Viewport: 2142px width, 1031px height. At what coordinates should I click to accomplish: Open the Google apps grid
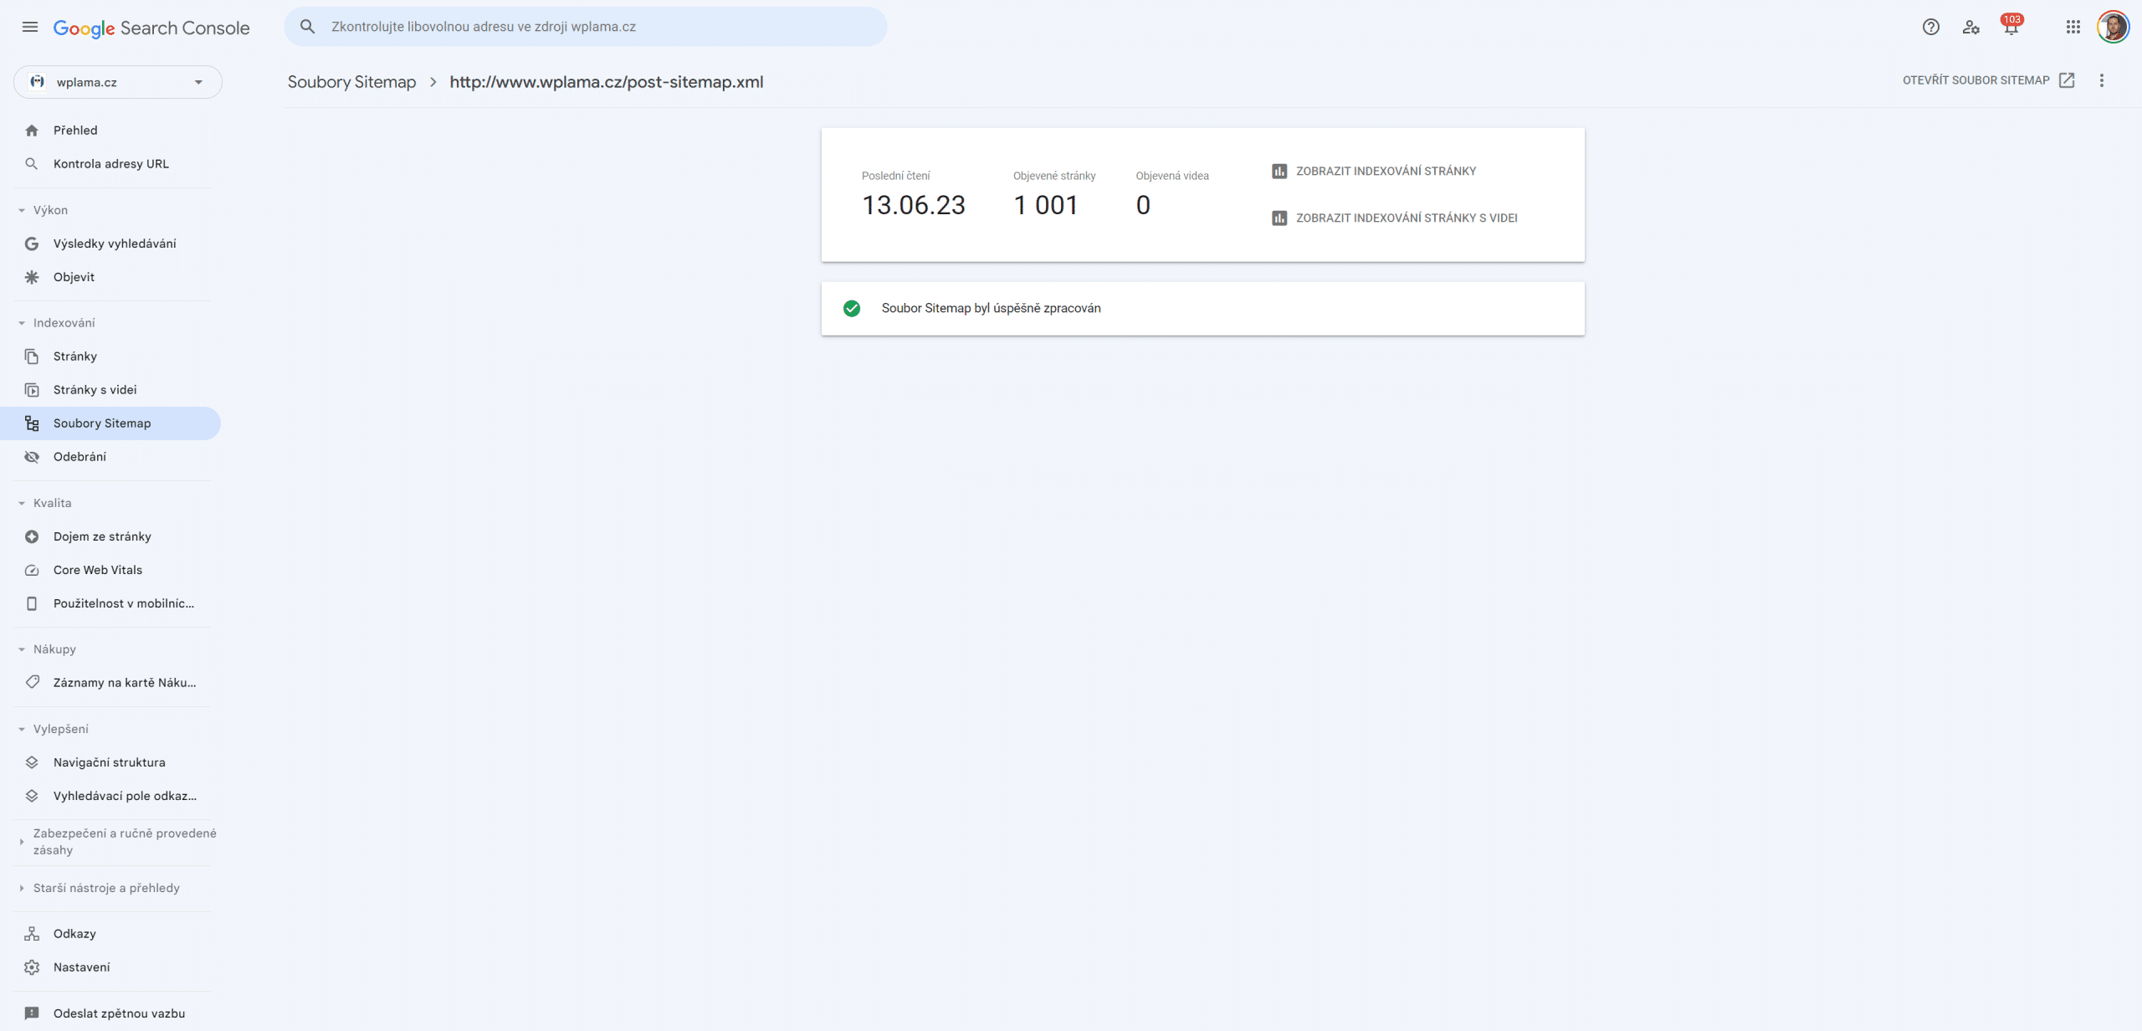coord(2073,27)
